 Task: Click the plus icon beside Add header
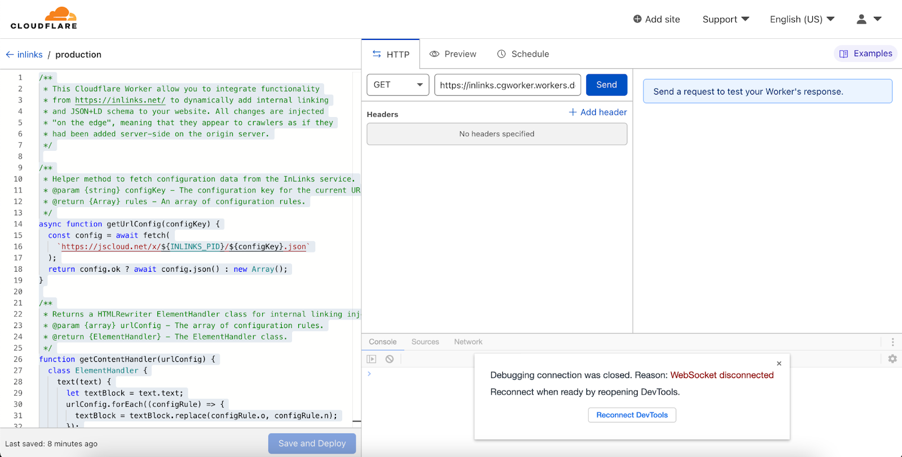pyautogui.click(x=573, y=112)
